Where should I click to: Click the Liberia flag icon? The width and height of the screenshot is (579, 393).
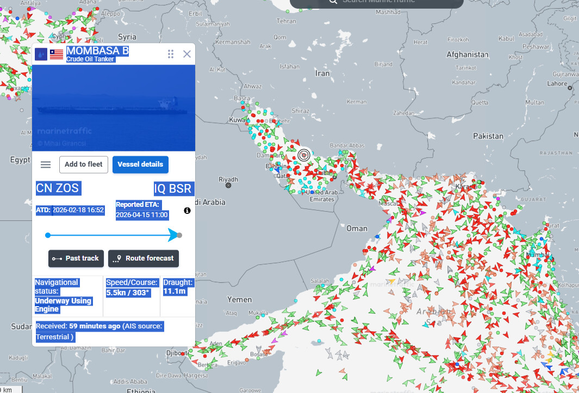[x=57, y=54]
